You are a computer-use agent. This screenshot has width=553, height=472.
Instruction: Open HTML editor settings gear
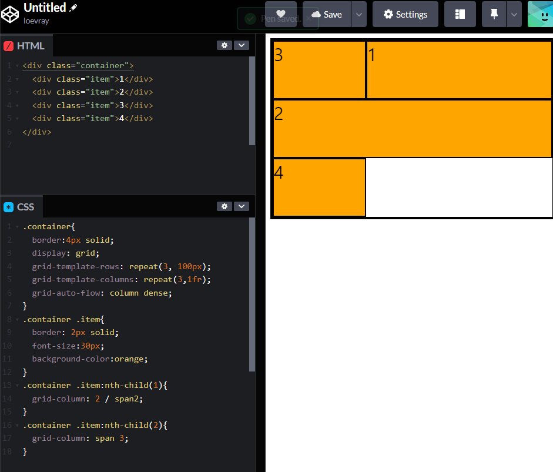coord(224,45)
